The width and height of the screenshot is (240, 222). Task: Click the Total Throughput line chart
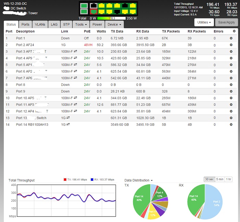pos(66,200)
